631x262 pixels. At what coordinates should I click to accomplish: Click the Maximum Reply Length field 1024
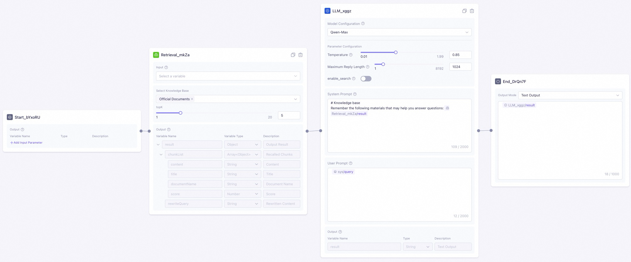point(460,67)
